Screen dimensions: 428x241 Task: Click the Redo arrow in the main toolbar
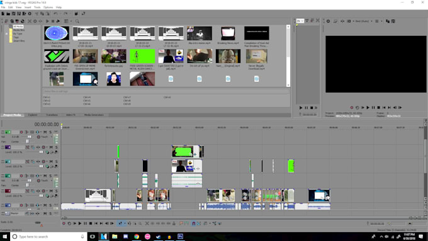(65, 14)
